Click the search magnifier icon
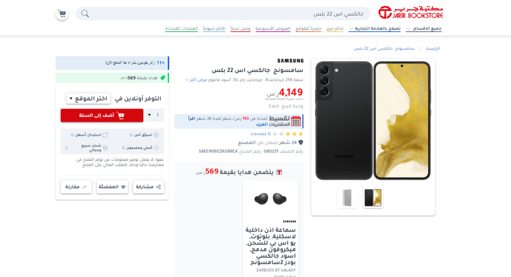Viewport: 511px width, 277px height. (x=85, y=13)
